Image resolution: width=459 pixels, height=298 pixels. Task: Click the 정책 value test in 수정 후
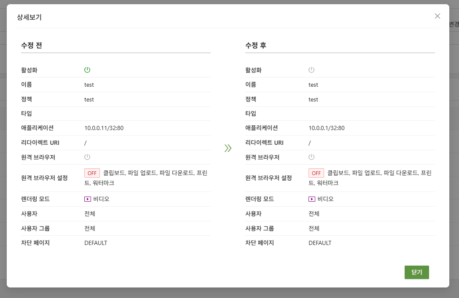click(313, 99)
